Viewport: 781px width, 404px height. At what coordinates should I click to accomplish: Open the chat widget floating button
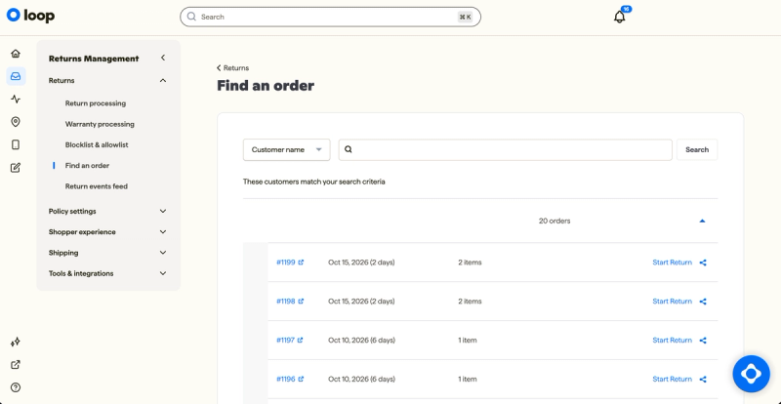pyautogui.click(x=751, y=374)
